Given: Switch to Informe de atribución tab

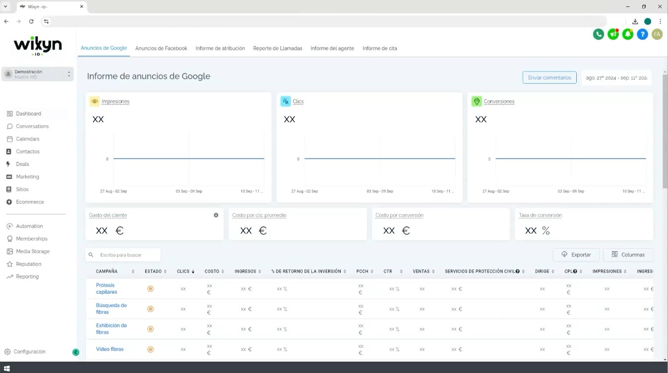Looking at the screenshot, I should click(220, 48).
